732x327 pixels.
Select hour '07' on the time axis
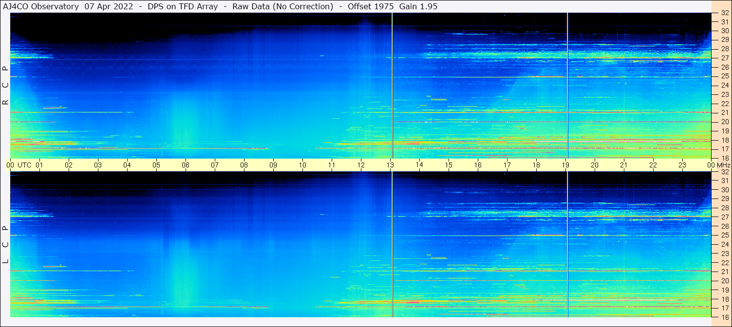pyautogui.click(x=215, y=165)
